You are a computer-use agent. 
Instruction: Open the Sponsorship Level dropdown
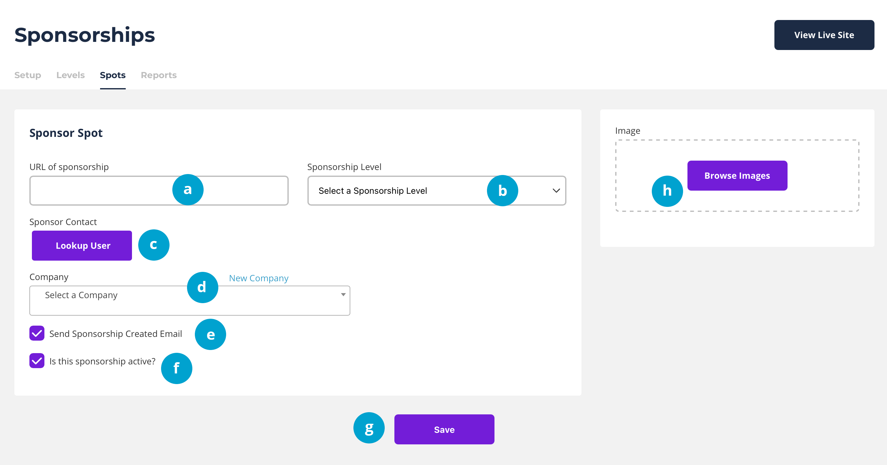coord(396,191)
